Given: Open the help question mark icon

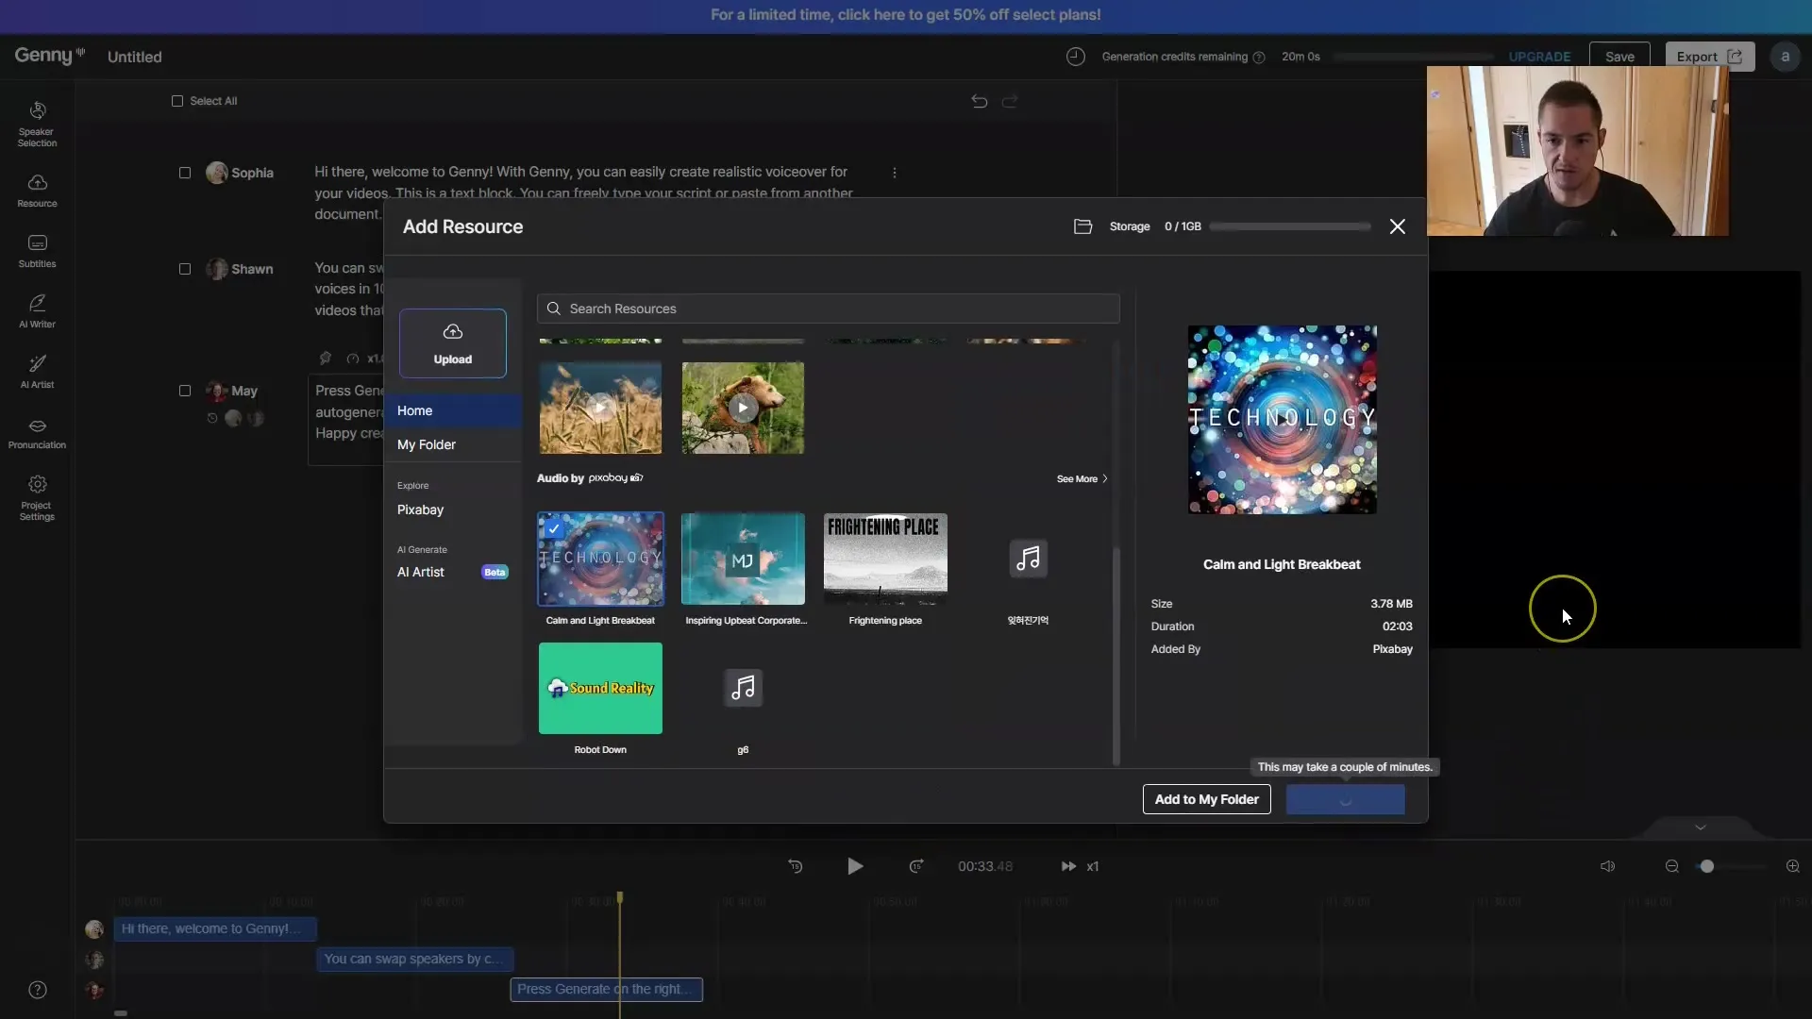Looking at the screenshot, I should (38, 990).
